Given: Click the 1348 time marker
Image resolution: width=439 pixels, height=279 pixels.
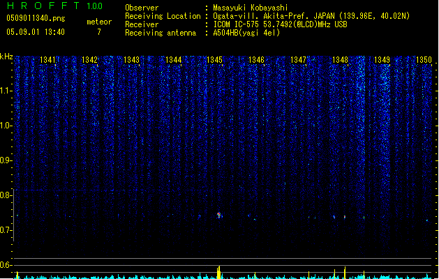Looking at the screenshot, I should tap(340, 59).
